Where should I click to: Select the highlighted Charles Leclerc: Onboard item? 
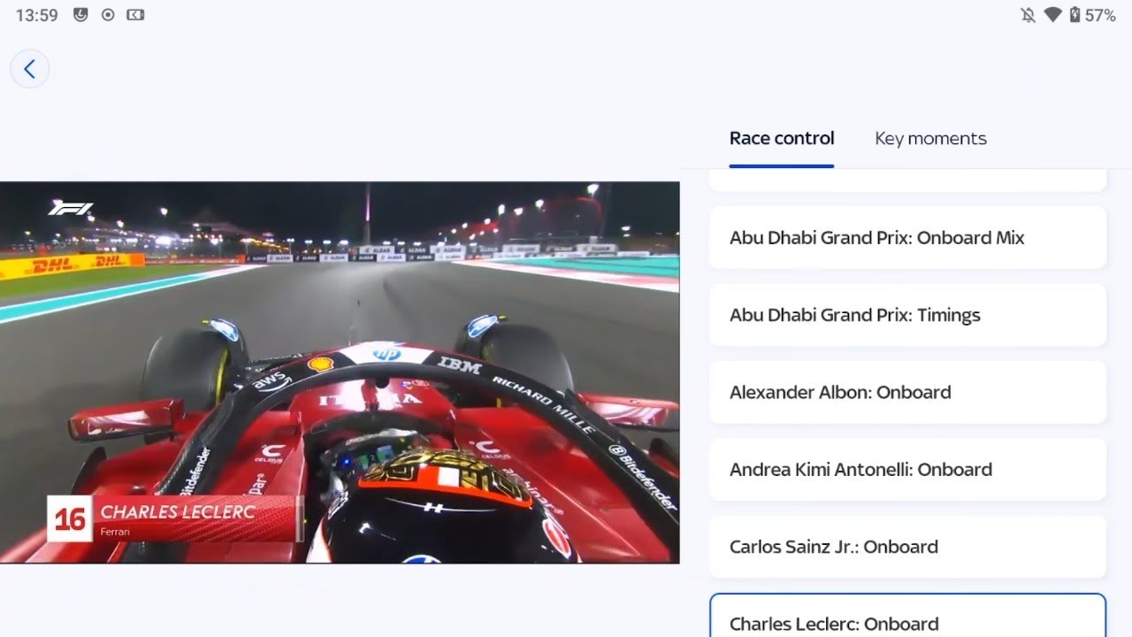pos(907,616)
